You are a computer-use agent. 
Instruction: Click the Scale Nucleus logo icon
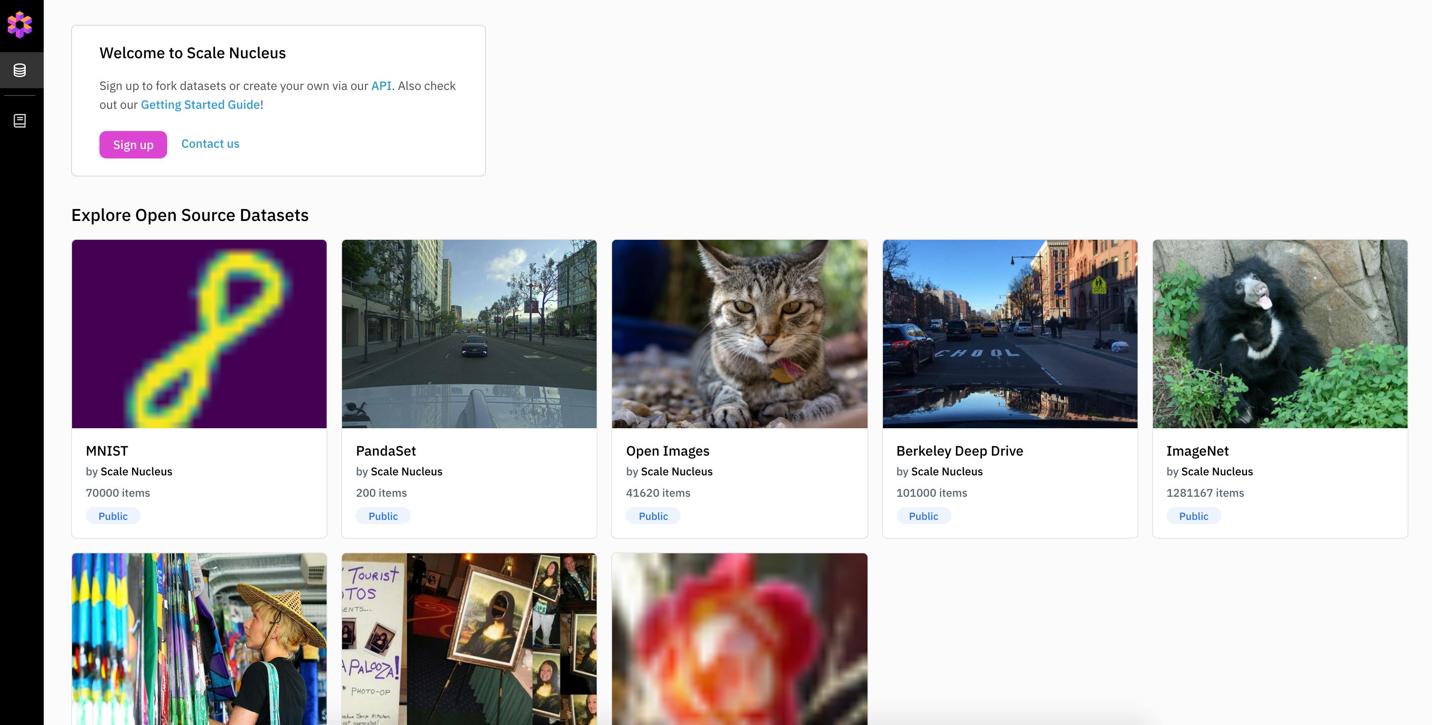(19, 24)
